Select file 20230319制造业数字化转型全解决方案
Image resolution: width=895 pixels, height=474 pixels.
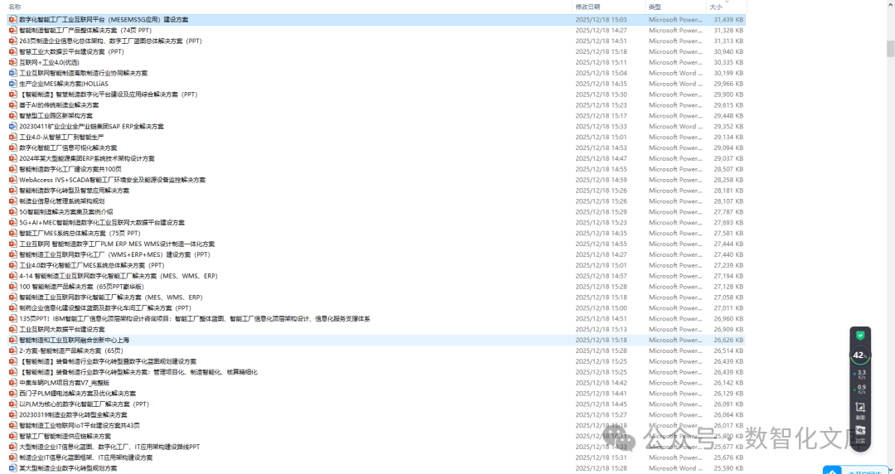(x=73, y=414)
